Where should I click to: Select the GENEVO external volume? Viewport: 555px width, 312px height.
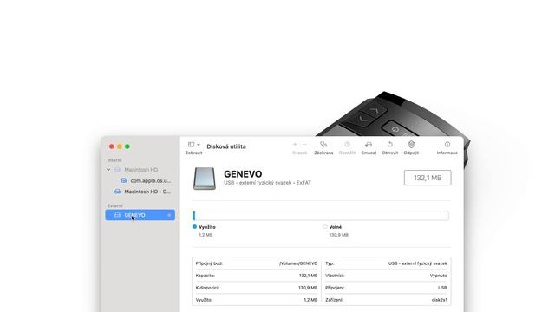(140, 215)
